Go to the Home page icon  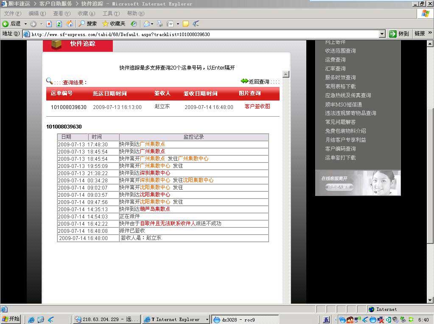[70, 24]
